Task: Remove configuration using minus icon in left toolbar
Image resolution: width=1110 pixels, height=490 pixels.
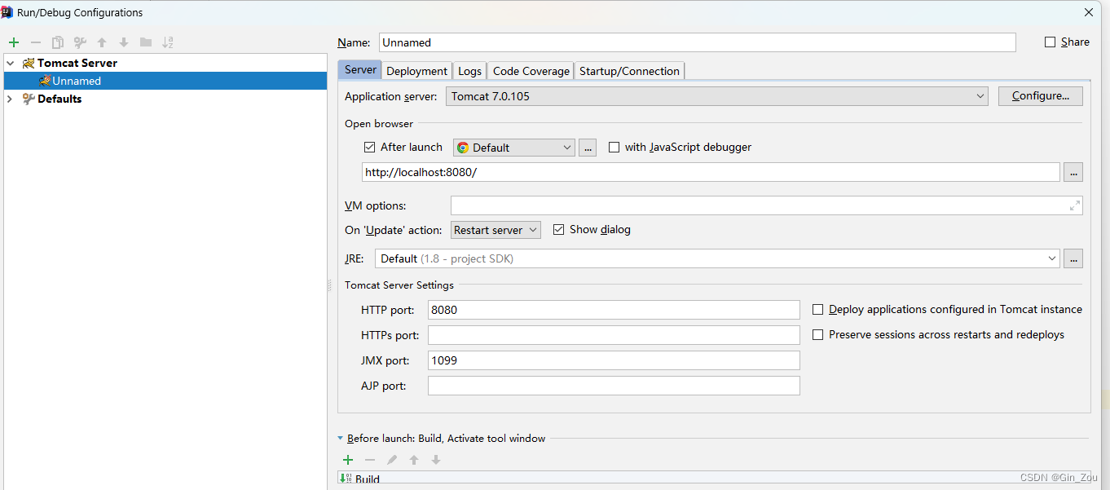Action: pos(36,42)
